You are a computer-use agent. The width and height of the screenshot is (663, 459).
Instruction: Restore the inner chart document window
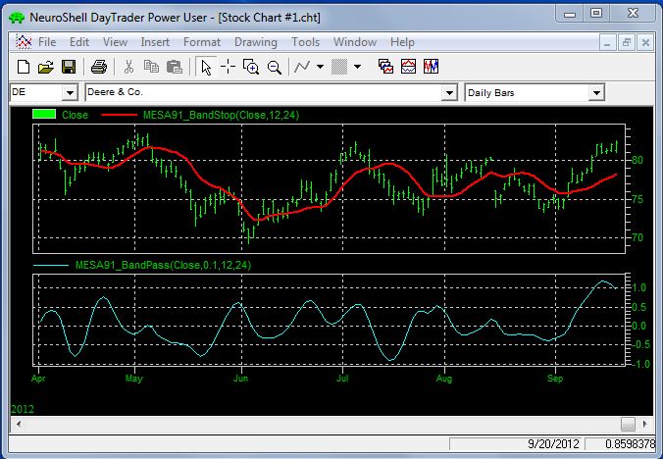[x=626, y=43]
